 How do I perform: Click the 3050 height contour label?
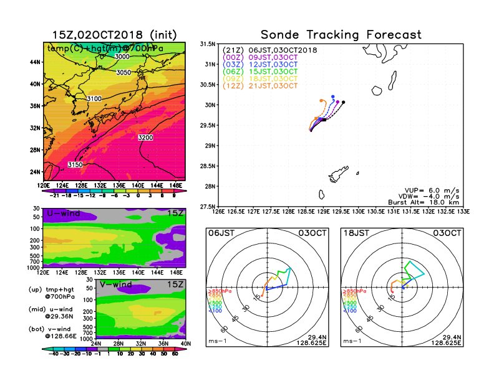(x=123, y=73)
